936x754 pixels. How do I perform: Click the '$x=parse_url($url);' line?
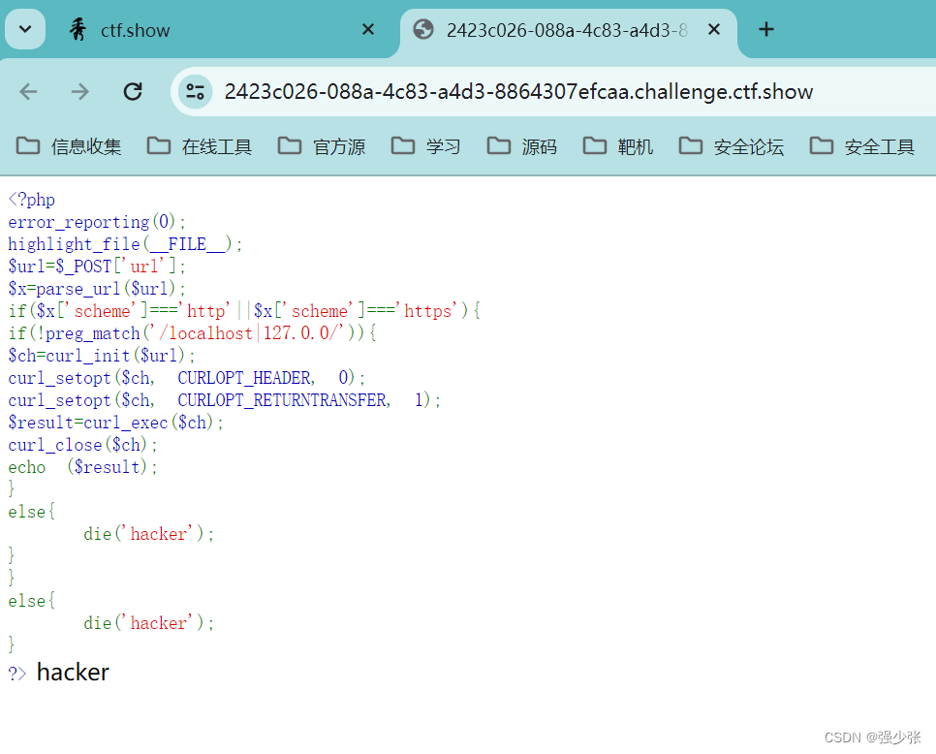pos(97,289)
